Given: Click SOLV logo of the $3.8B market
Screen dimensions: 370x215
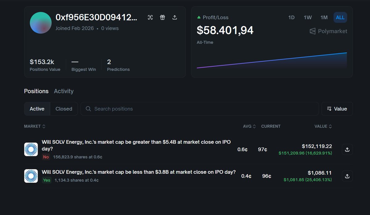Looking at the screenshot, I should click(31, 176).
